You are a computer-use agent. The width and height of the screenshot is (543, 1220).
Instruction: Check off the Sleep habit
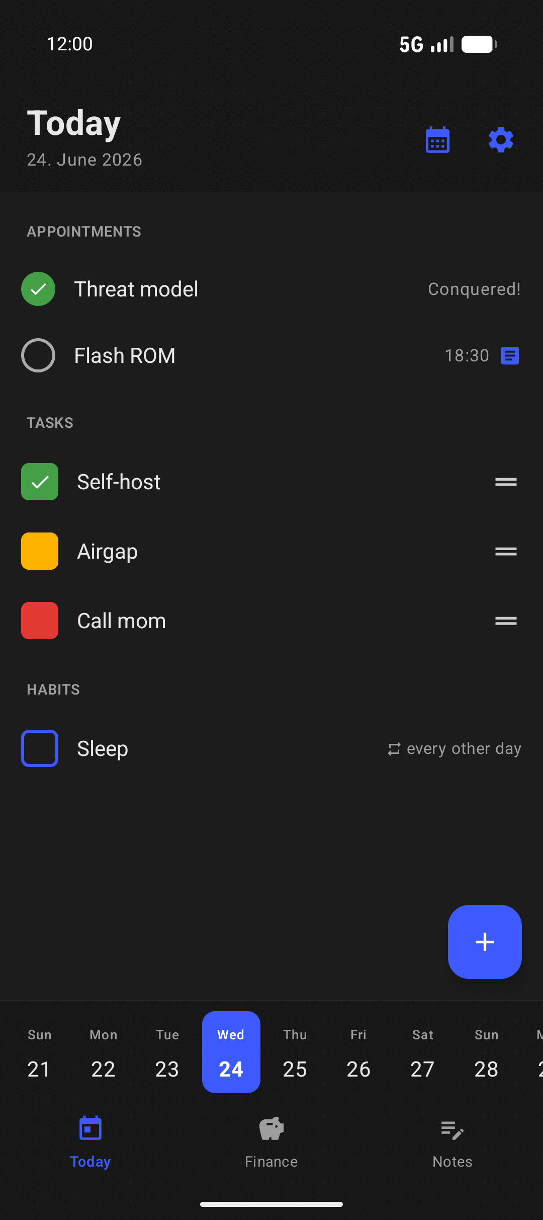[40, 748]
